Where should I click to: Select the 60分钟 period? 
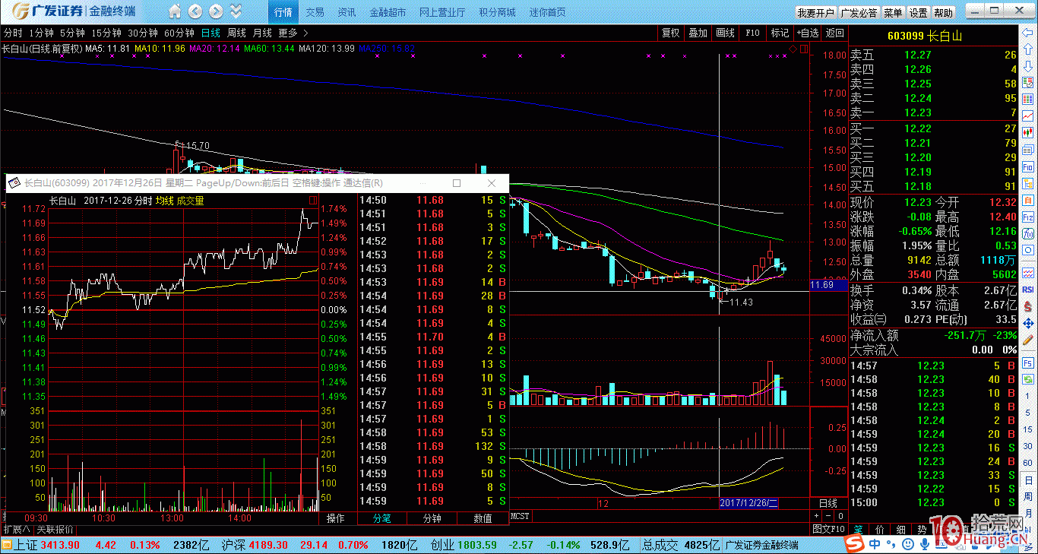(179, 33)
